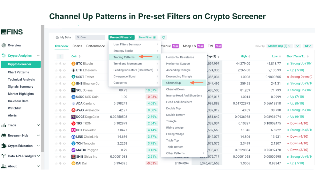Image resolution: width=315 pixels, height=177 pixels.
Task: Click the refresh icon next to New Filter
Action: point(164,37)
